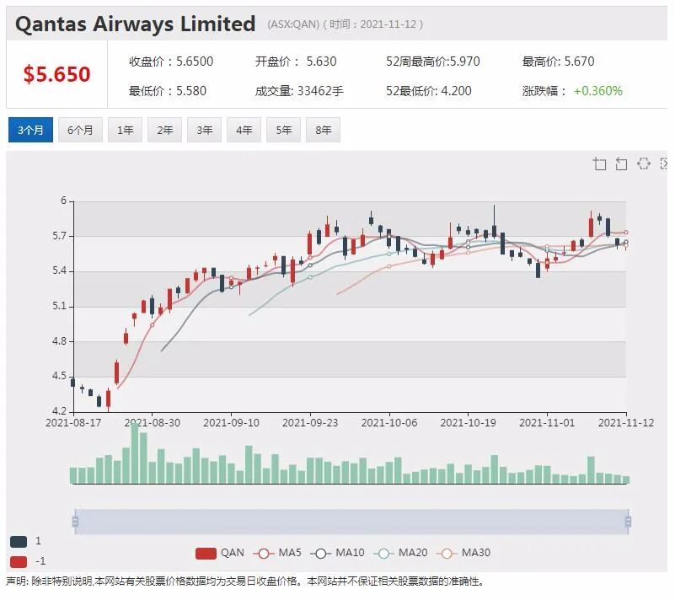675x600 pixels.
Task: Click the right handle of zoom slider
Action: (628, 522)
